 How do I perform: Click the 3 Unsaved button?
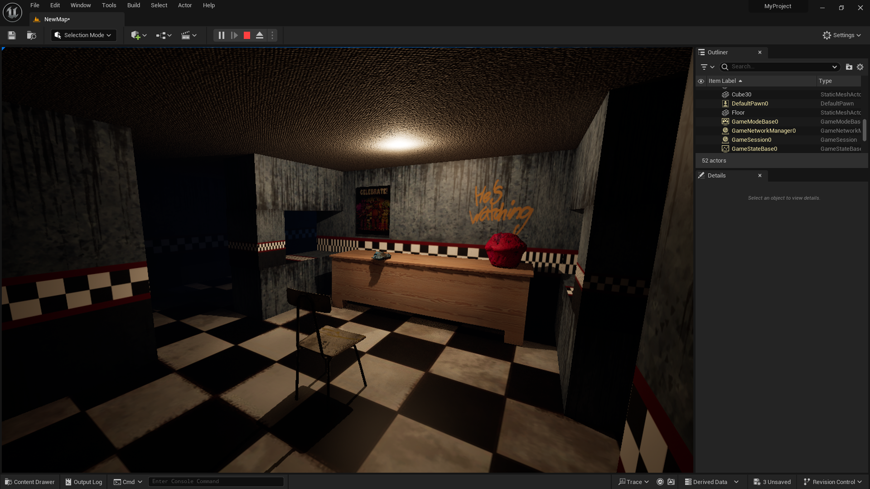(x=772, y=482)
